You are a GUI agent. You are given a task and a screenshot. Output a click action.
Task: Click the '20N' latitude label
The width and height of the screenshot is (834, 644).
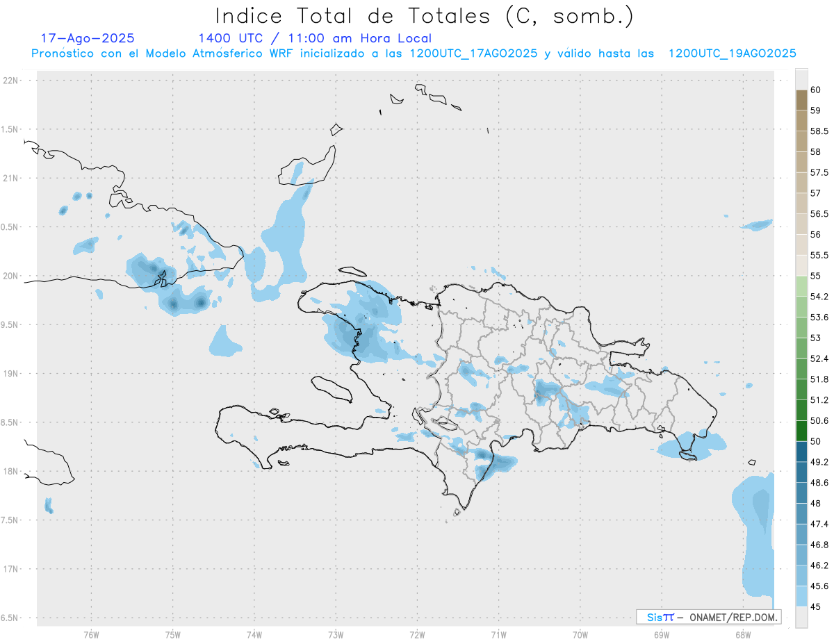[x=10, y=276]
